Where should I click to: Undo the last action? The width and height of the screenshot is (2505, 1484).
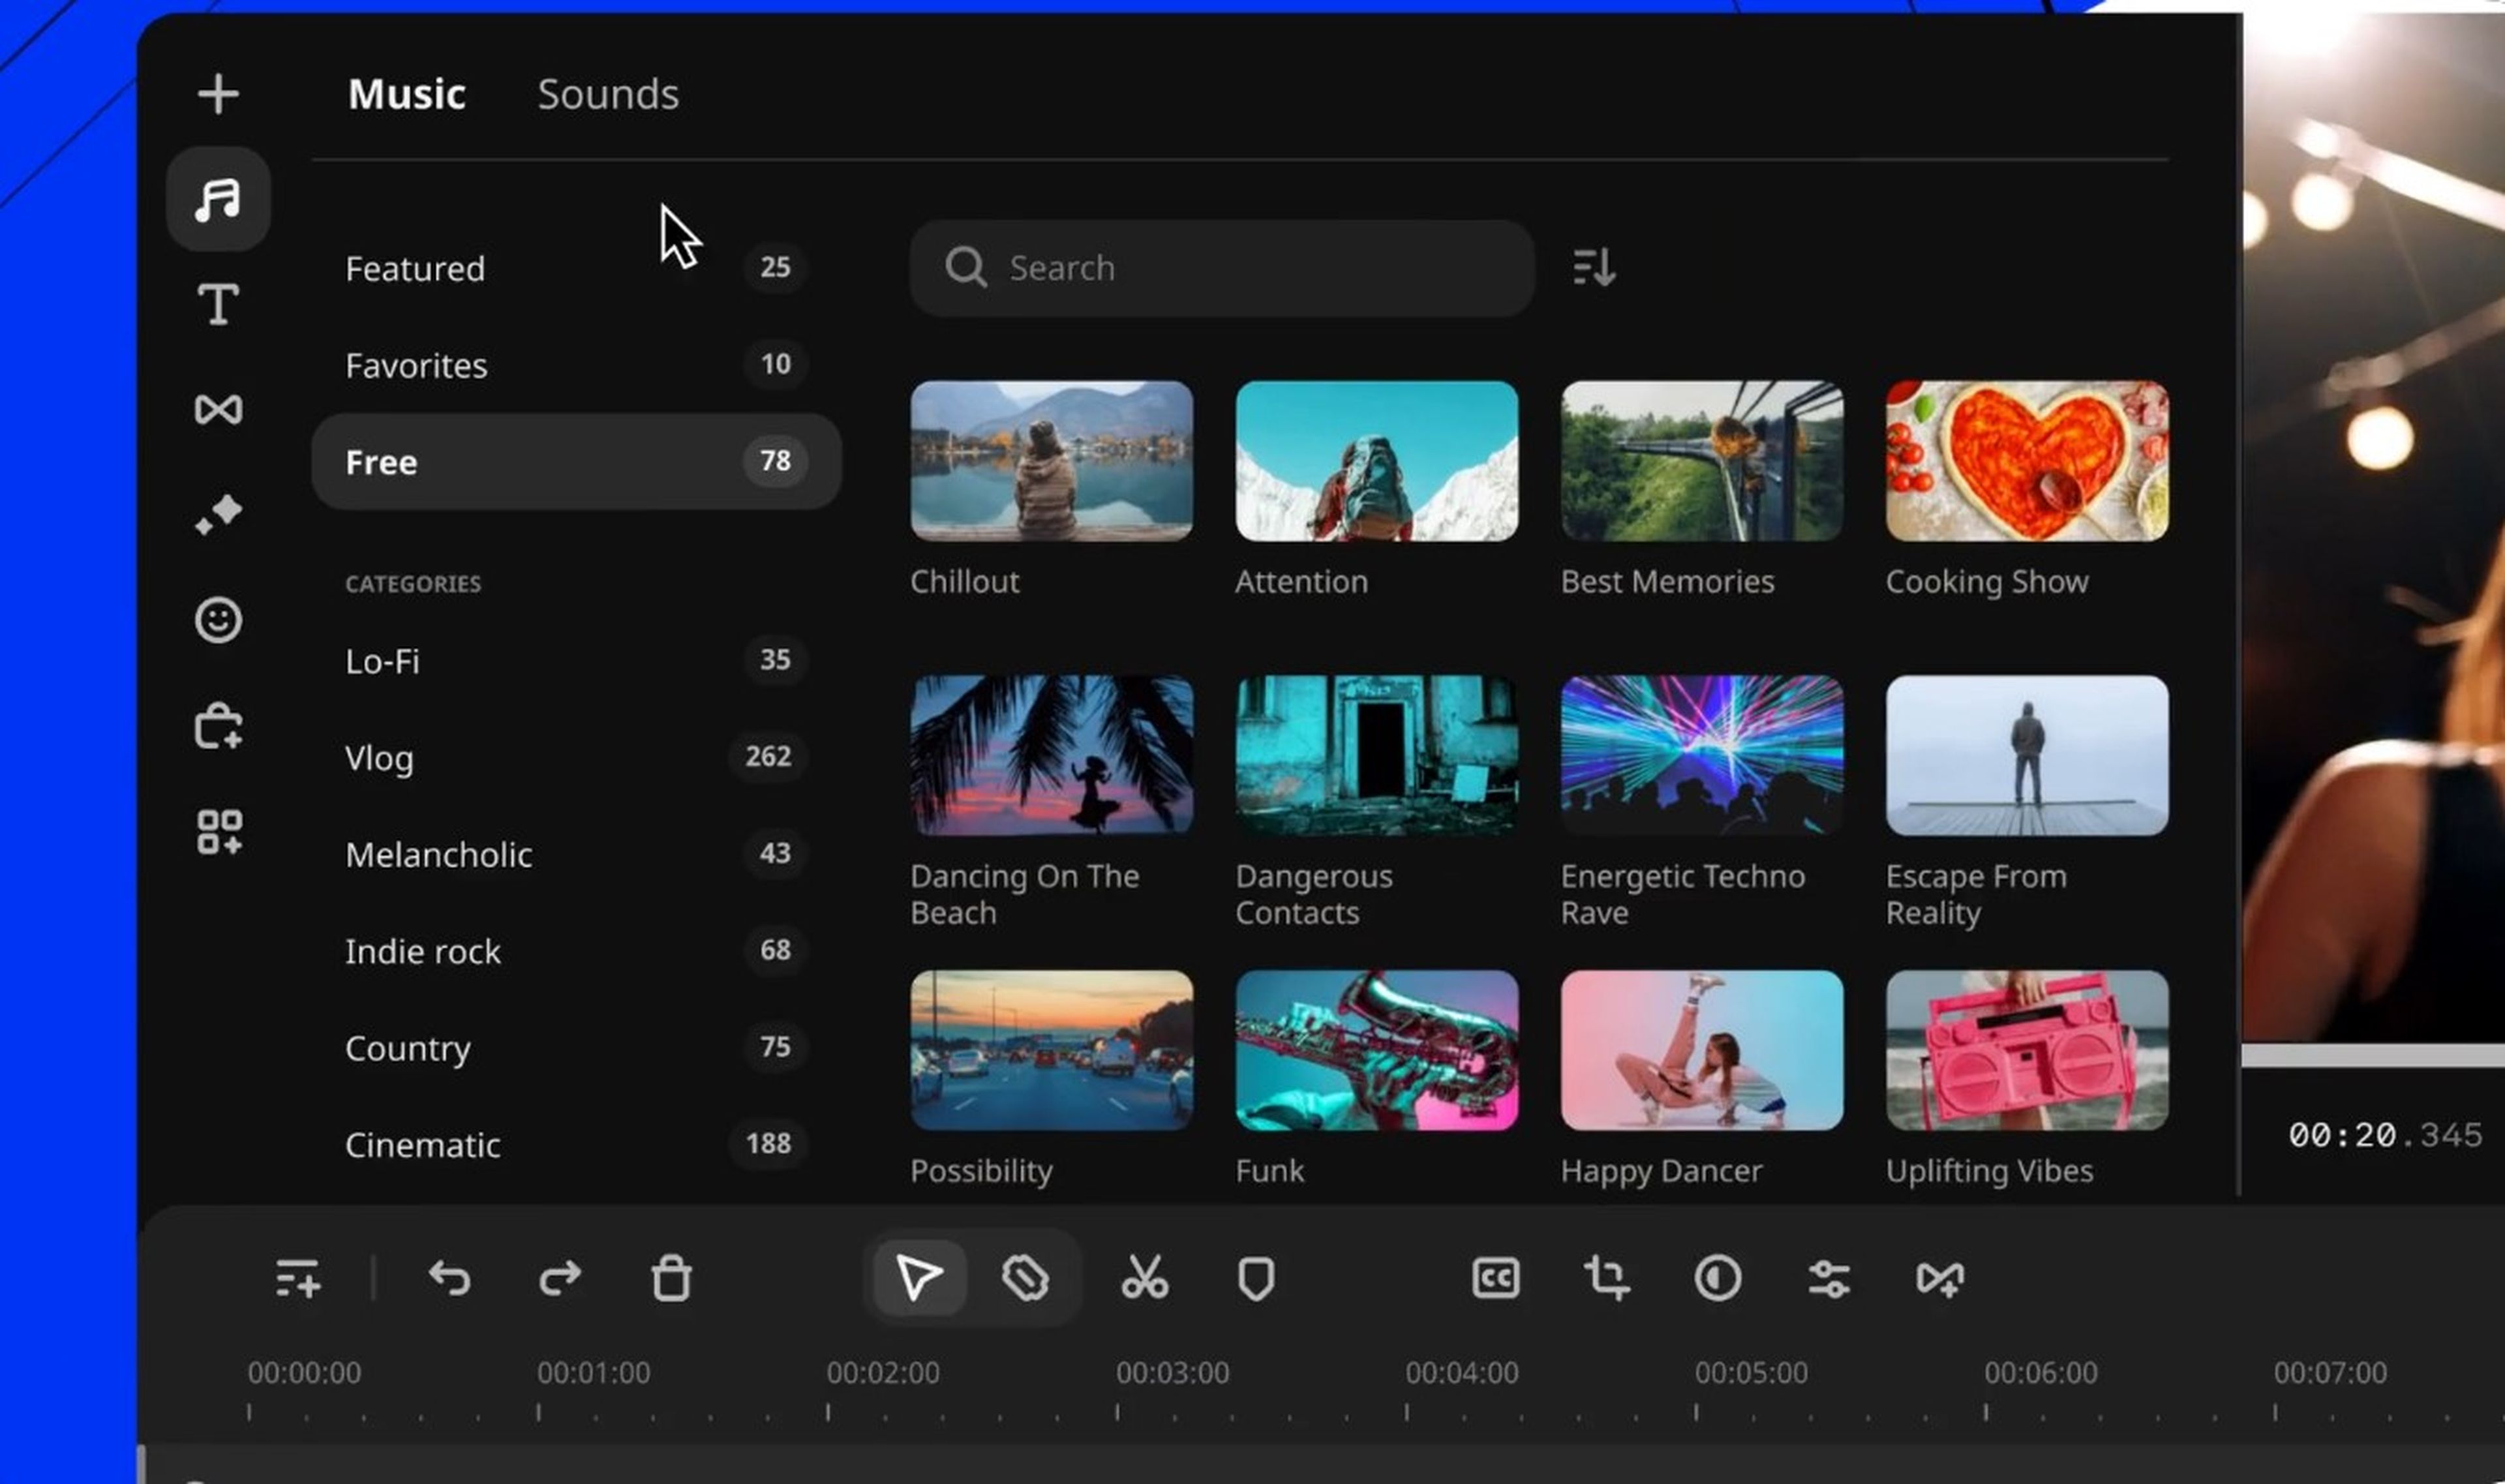[449, 1278]
